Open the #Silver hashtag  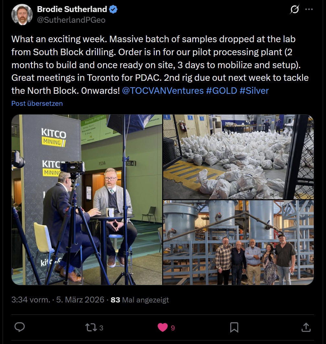coord(254,91)
